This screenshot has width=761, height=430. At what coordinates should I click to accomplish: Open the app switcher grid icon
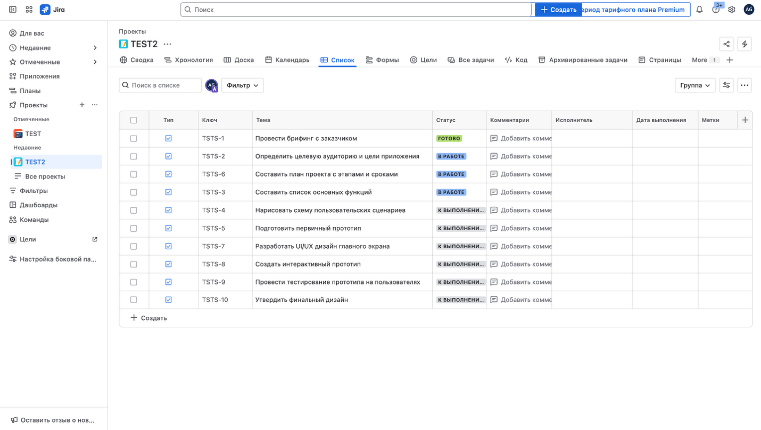(x=29, y=10)
